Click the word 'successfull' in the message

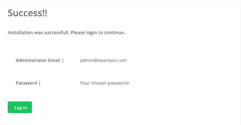tap(57, 32)
